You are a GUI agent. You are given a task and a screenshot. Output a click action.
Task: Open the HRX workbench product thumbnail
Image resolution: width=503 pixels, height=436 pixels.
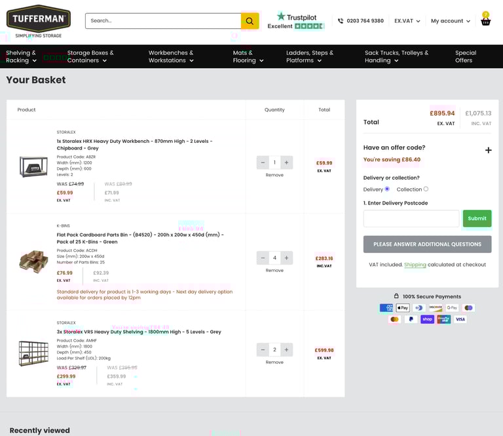(33, 167)
